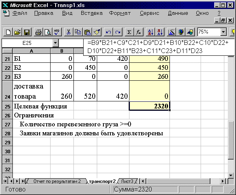Open the ? help menu

[219, 13]
